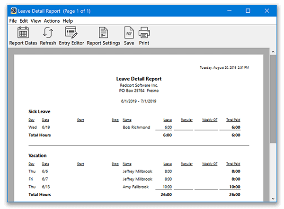The image size is (284, 209).
Task: Click the scrollbar down arrow
Action: 273,199
